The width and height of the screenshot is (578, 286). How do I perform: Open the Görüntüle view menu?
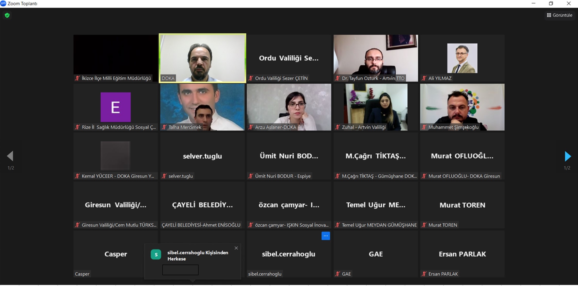[559, 15]
